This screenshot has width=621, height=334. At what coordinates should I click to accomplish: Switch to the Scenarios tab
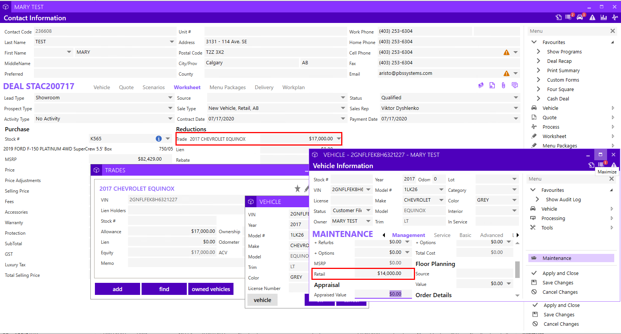[154, 87]
